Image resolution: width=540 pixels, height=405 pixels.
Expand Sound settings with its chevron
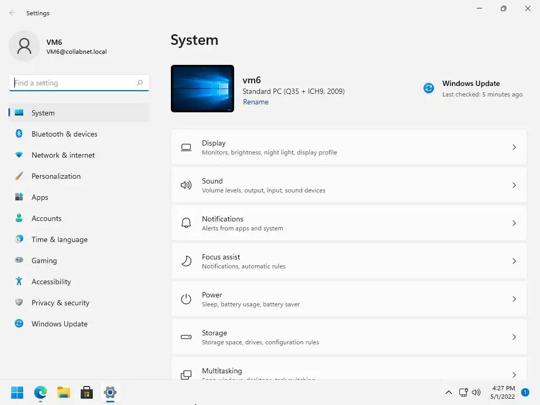514,185
